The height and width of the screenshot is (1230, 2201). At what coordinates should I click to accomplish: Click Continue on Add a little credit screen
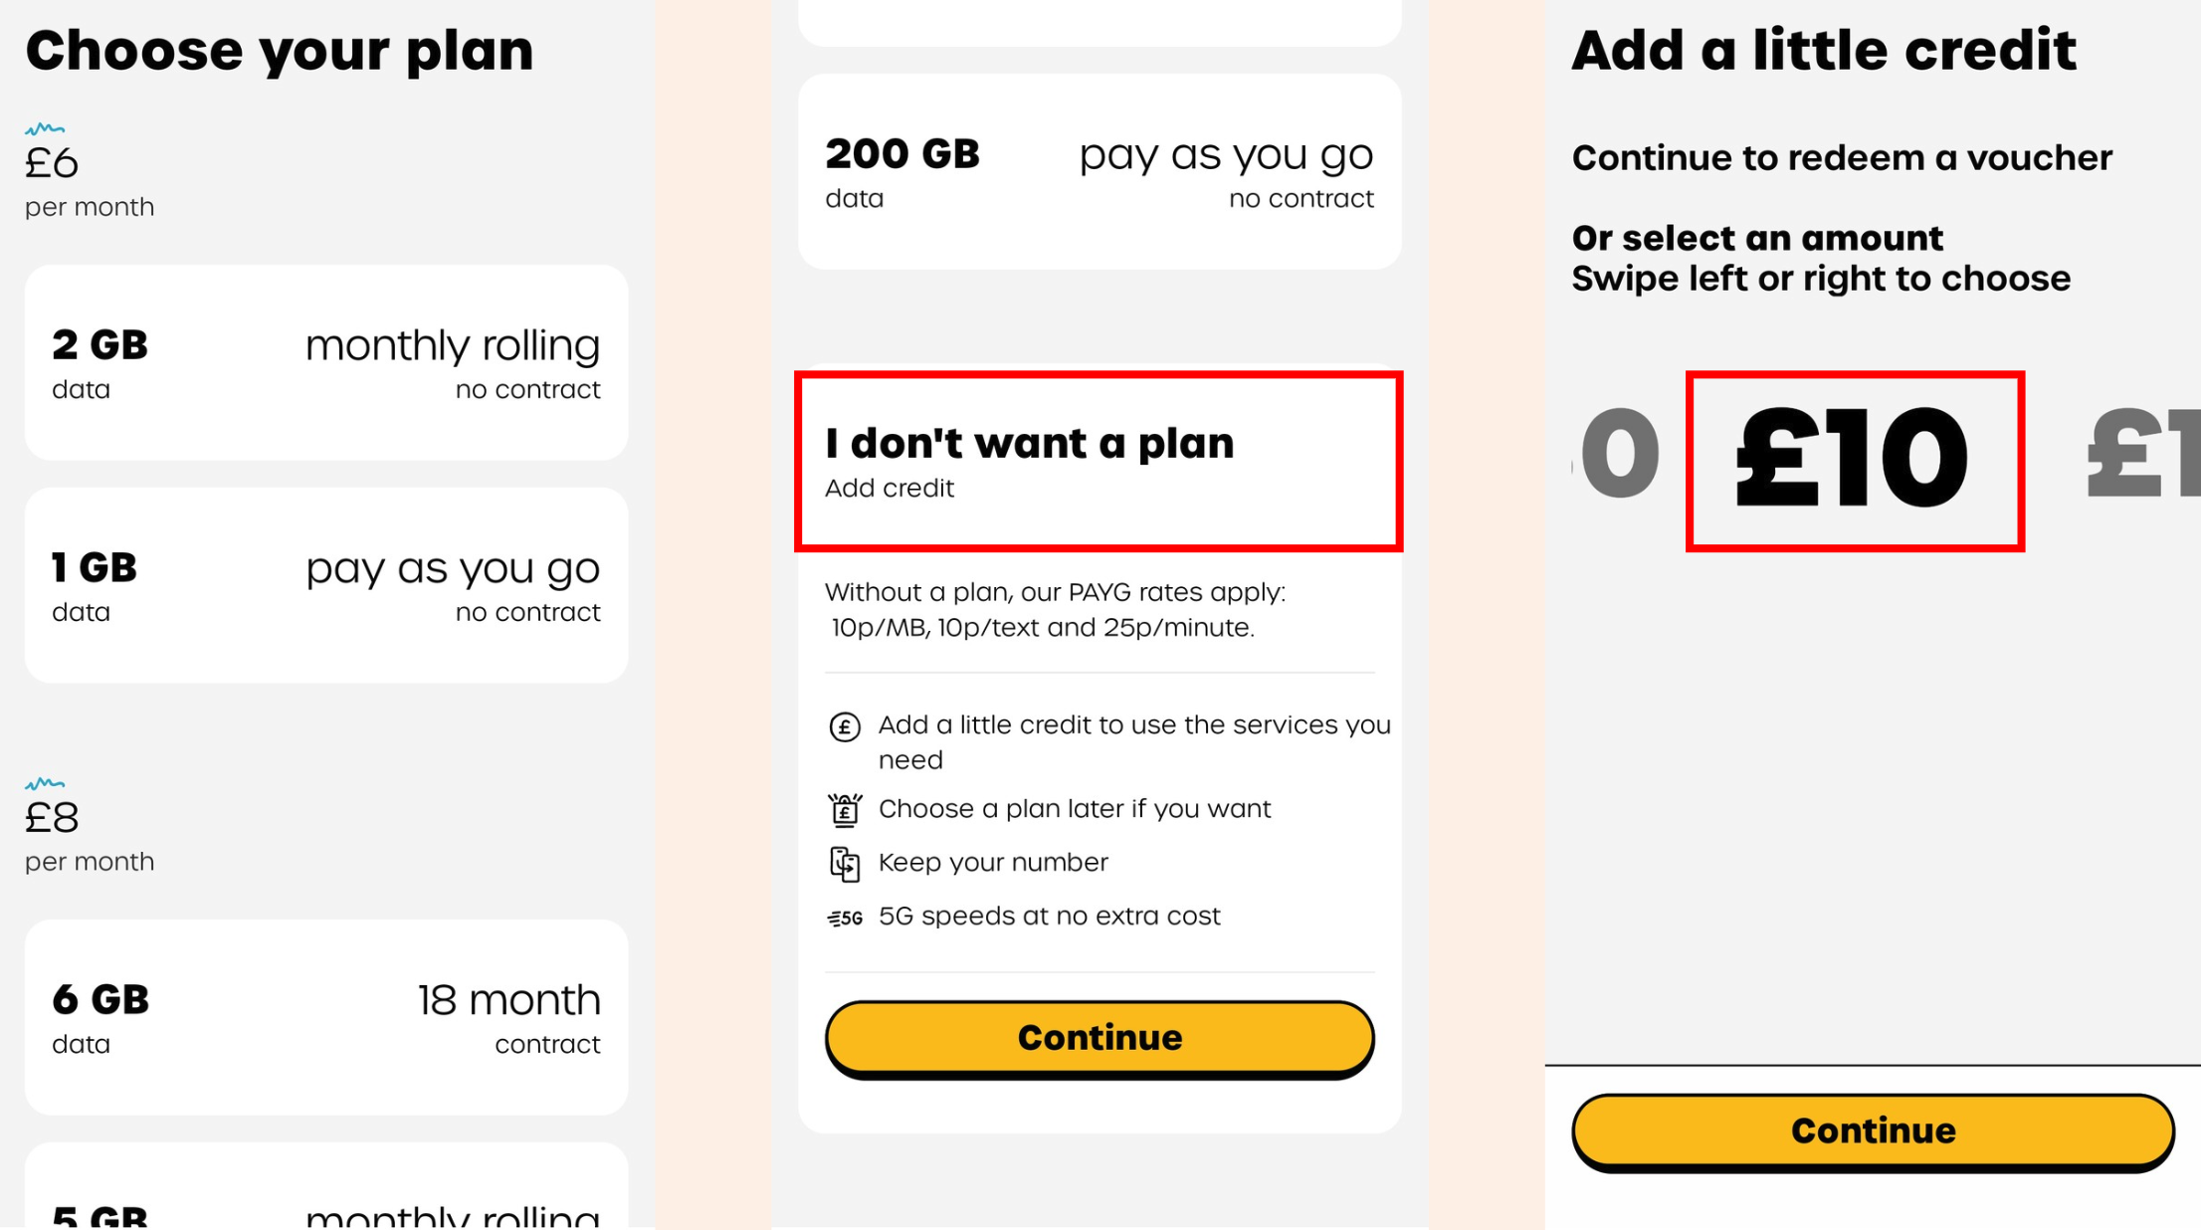click(x=1873, y=1131)
